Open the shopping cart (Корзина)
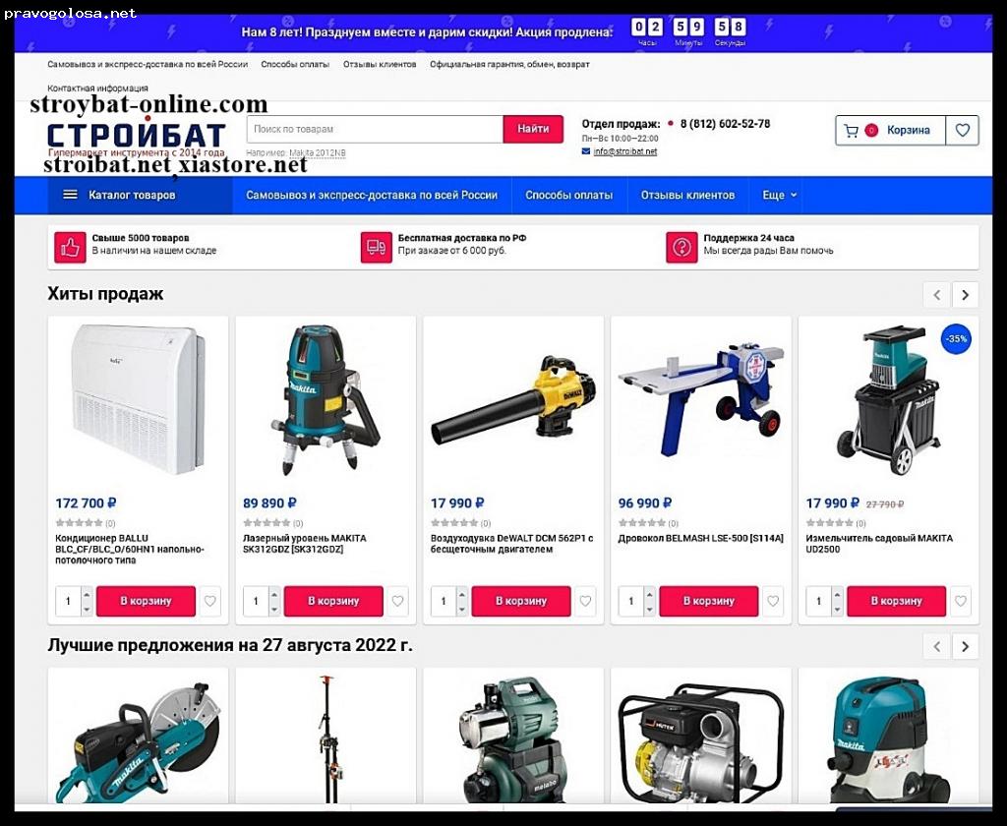Screen dimensions: 1007x826 point(890,131)
